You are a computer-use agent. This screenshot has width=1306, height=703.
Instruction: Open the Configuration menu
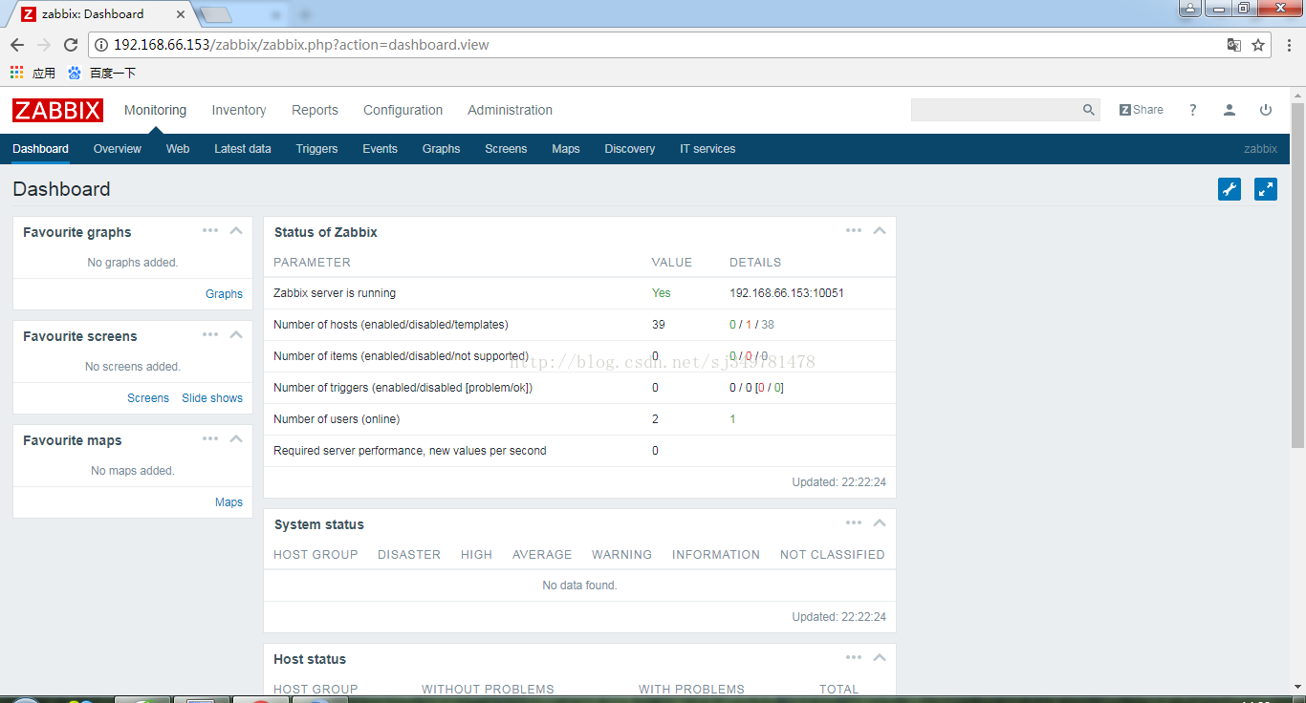tap(403, 110)
